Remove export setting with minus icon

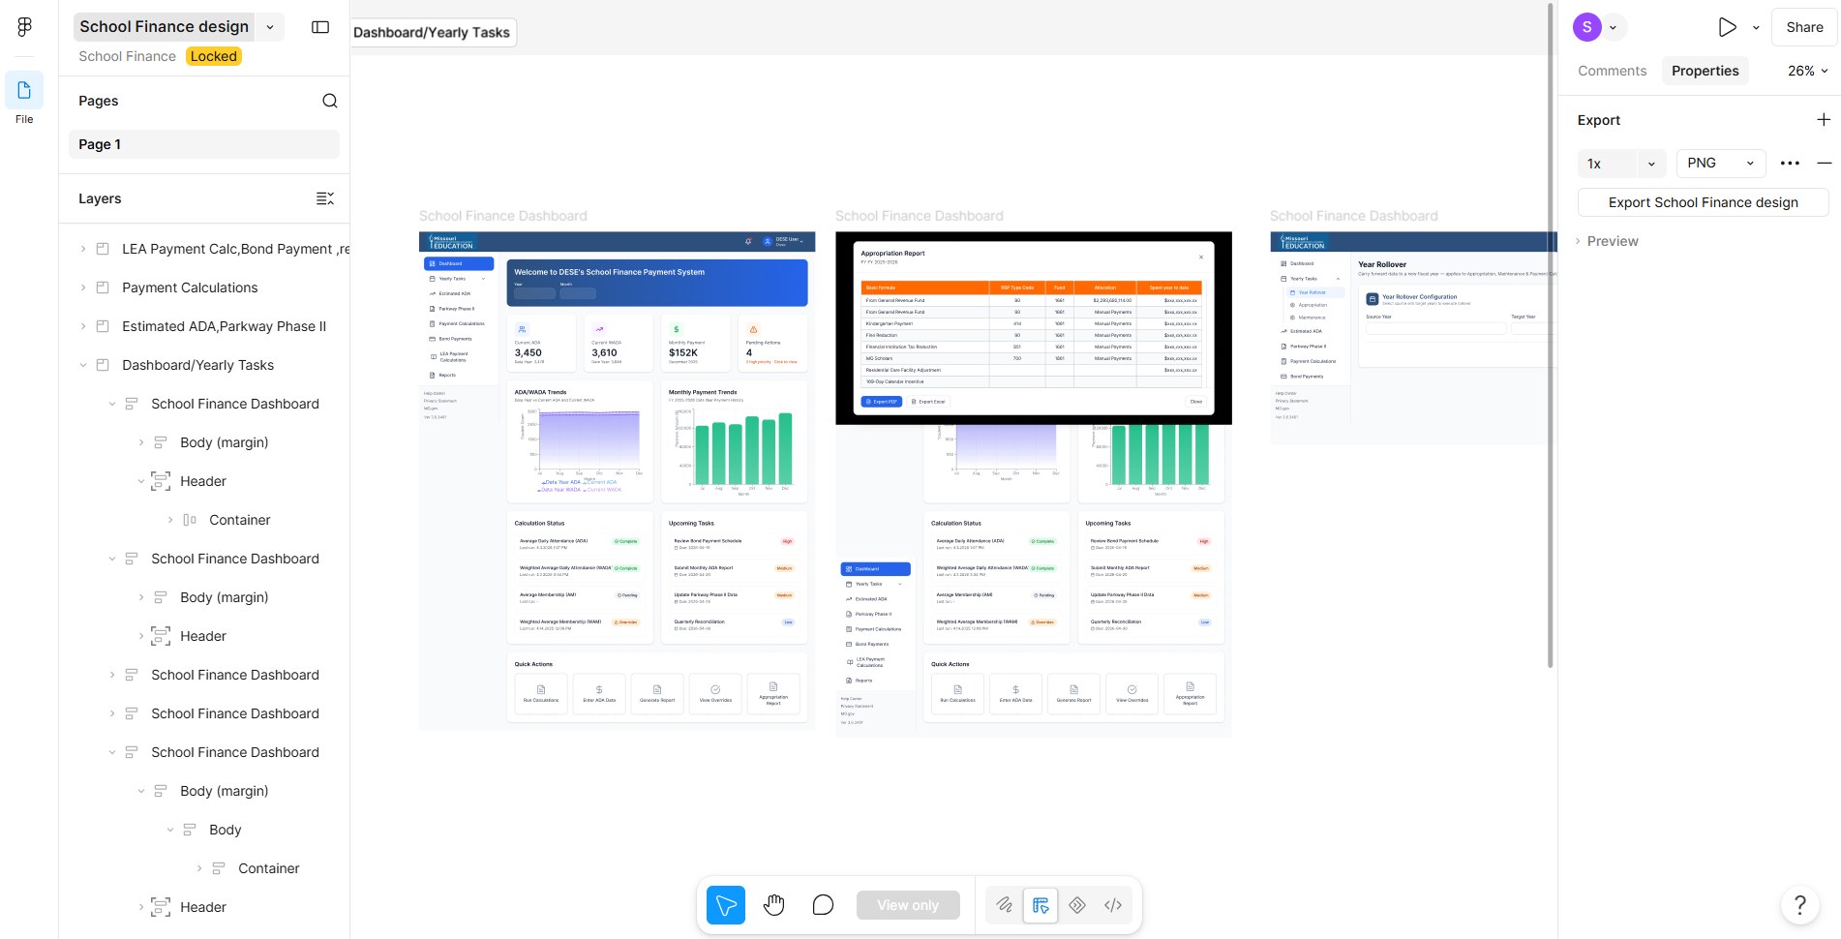click(x=1825, y=164)
